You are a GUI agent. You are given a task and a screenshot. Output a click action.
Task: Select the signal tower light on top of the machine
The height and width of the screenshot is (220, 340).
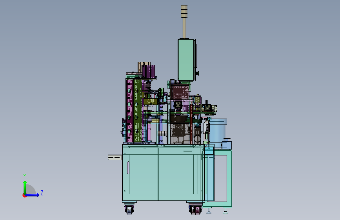click(x=184, y=22)
